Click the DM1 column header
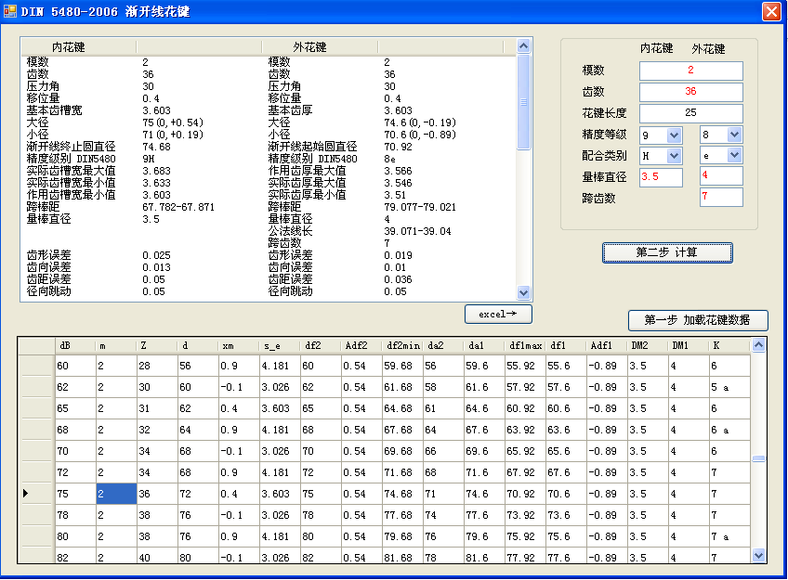Screen dimensions: 788x580 (x=689, y=346)
